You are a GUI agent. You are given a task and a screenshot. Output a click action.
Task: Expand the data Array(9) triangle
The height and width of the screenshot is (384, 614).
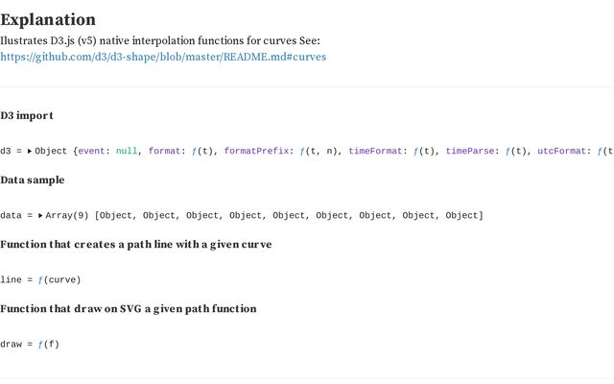tap(40, 215)
